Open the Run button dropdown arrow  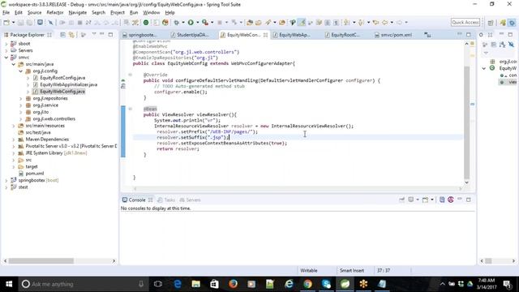197,23
